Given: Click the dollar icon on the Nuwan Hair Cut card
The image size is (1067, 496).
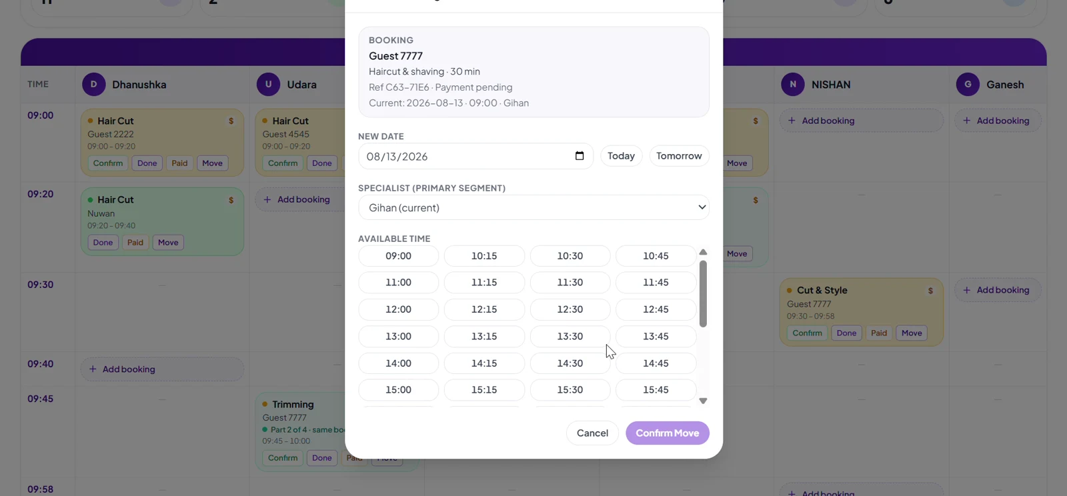Looking at the screenshot, I should tap(231, 200).
